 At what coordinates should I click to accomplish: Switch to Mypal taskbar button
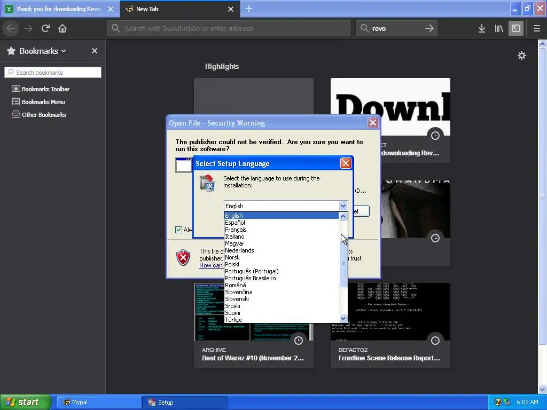[99, 403]
